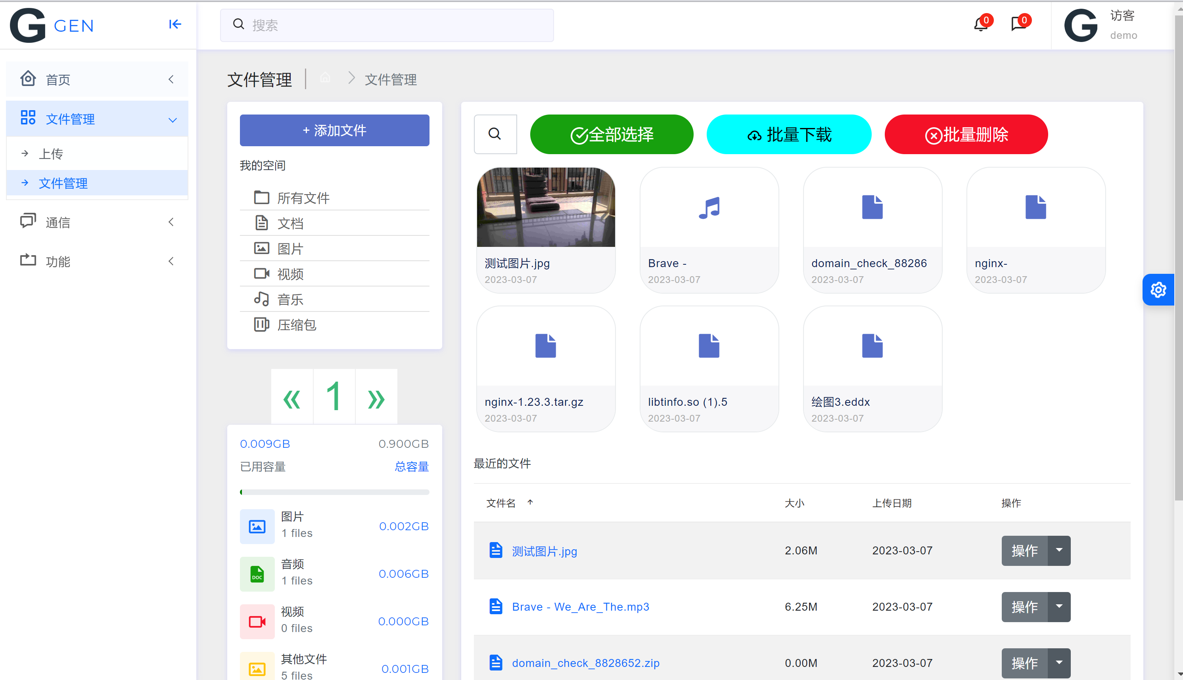Open the 操作 dropdown arrow for domain_check_8828652.zip
Viewport: 1183px width, 680px height.
point(1058,663)
